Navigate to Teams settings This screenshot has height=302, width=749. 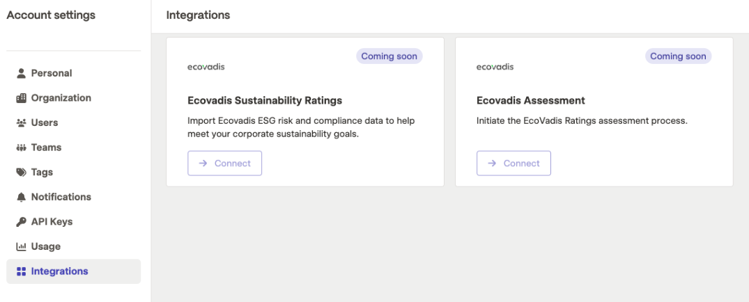pyautogui.click(x=74, y=148)
